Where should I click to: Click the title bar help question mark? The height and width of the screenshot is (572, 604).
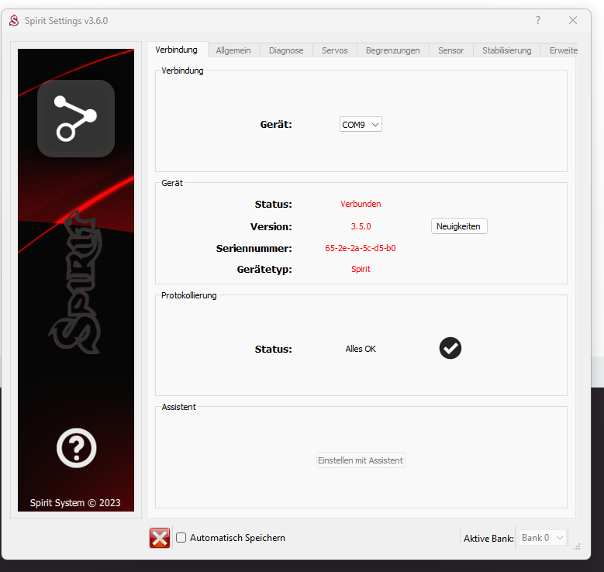point(538,20)
